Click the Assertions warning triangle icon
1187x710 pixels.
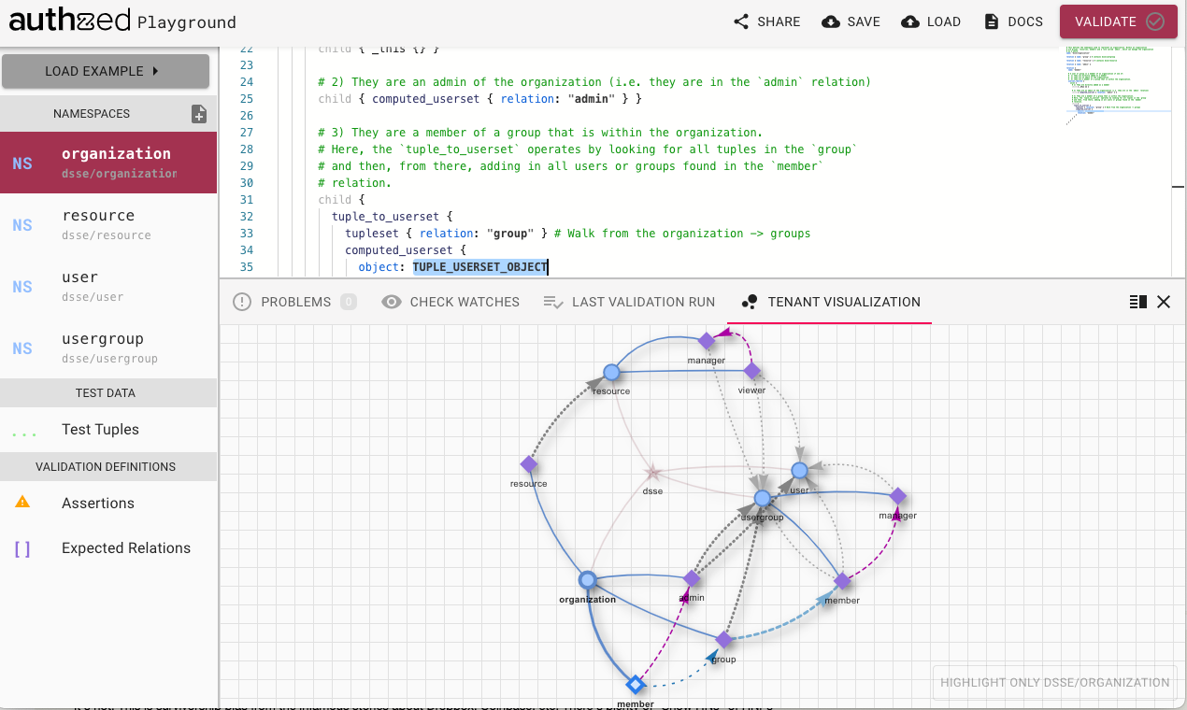click(22, 503)
